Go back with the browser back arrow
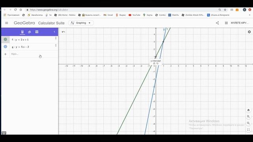The height and width of the screenshot is (142, 253). (x=5, y=9)
